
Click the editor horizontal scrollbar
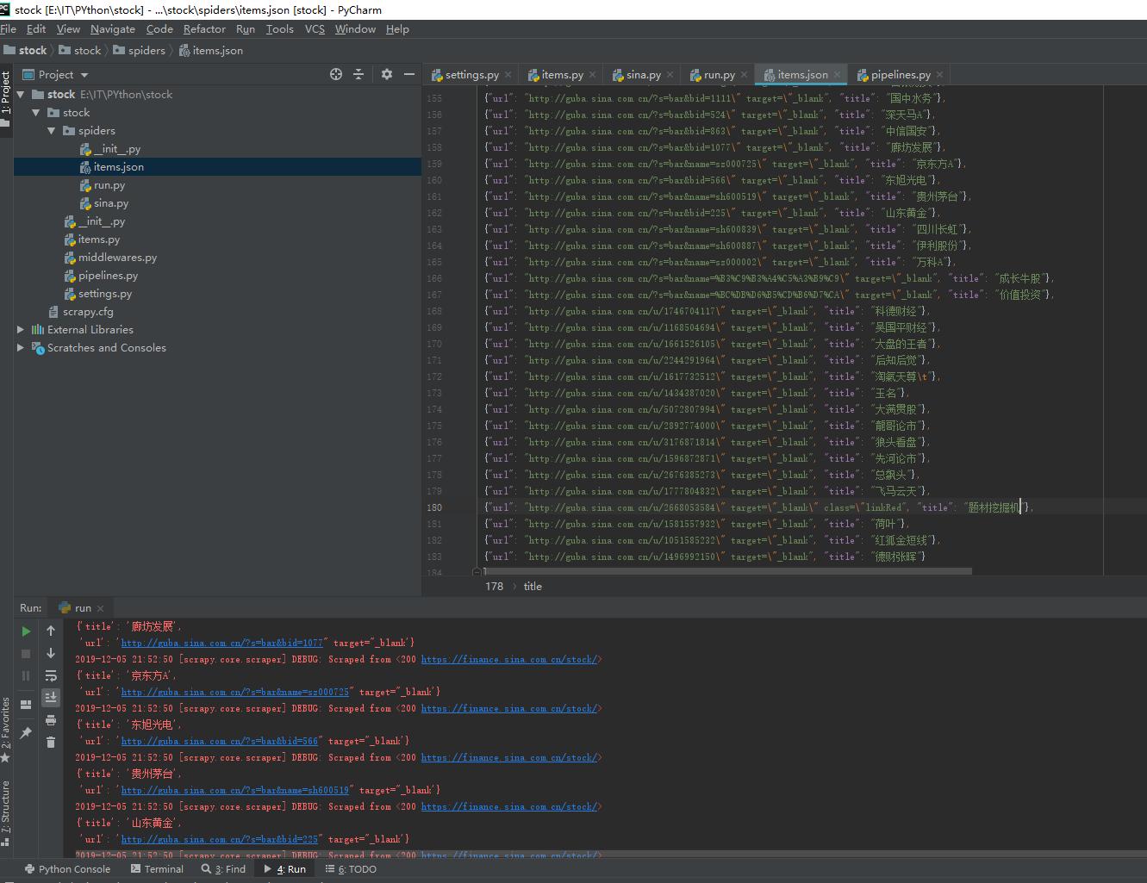coord(728,571)
